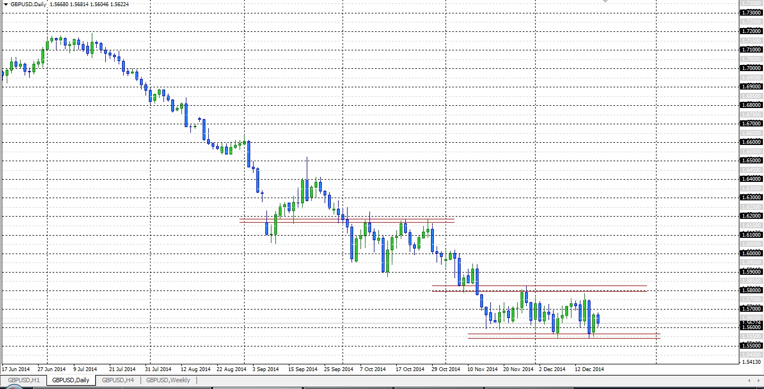
Task: Click the 17 Jun 2014 date label
Action: 16,369
